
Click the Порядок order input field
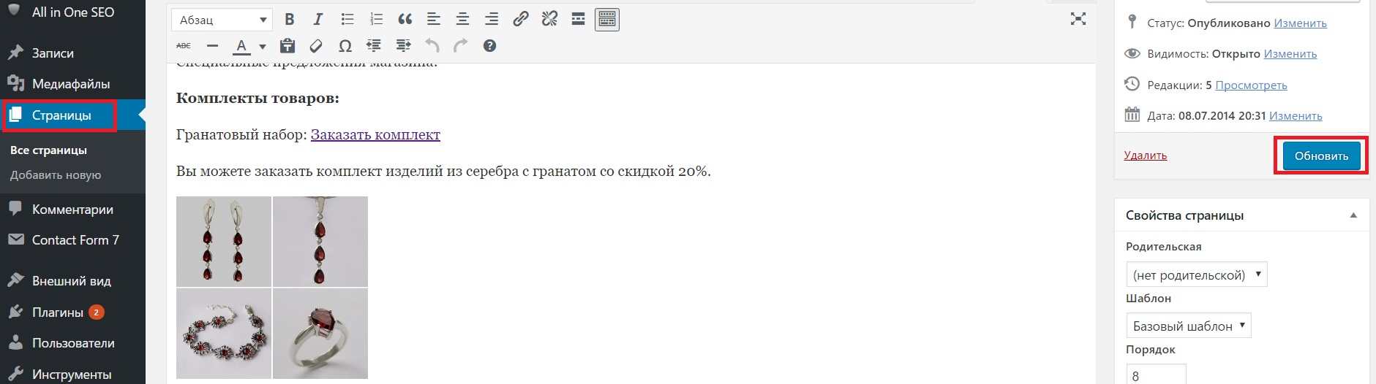(1156, 375)
